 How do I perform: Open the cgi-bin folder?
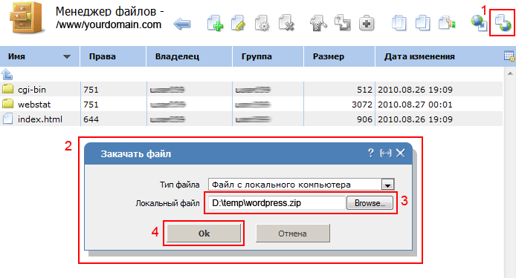click(x=31, y=90)
